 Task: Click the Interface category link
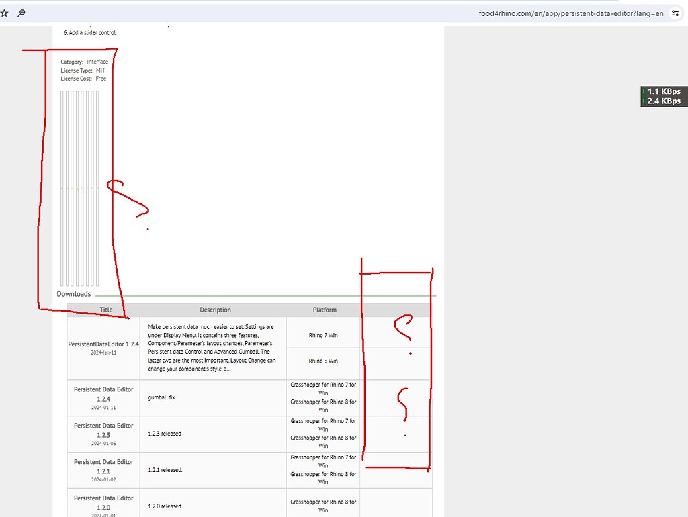97,61
